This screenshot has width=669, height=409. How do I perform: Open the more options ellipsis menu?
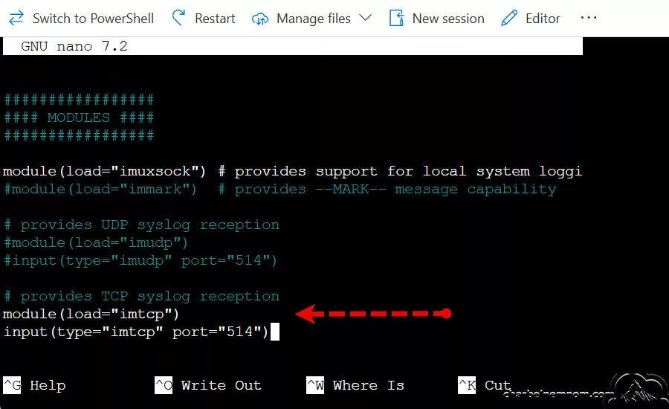[x=589, y=18]
